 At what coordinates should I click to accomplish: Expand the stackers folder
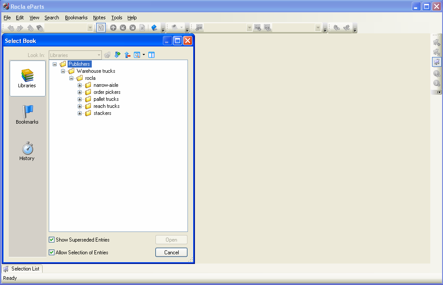79,114
